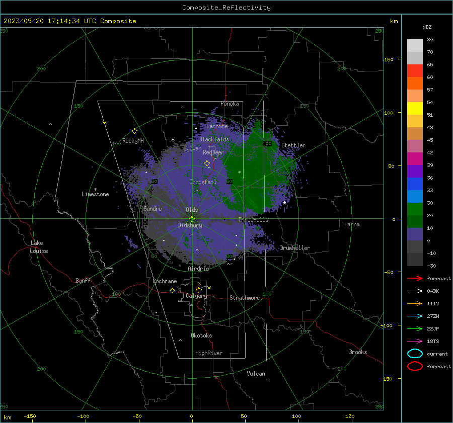The height and width of the screenshot is (423, 453).
Task: Click the light grey 80-70 dBZ swatch
Action: tap(415, 46)
